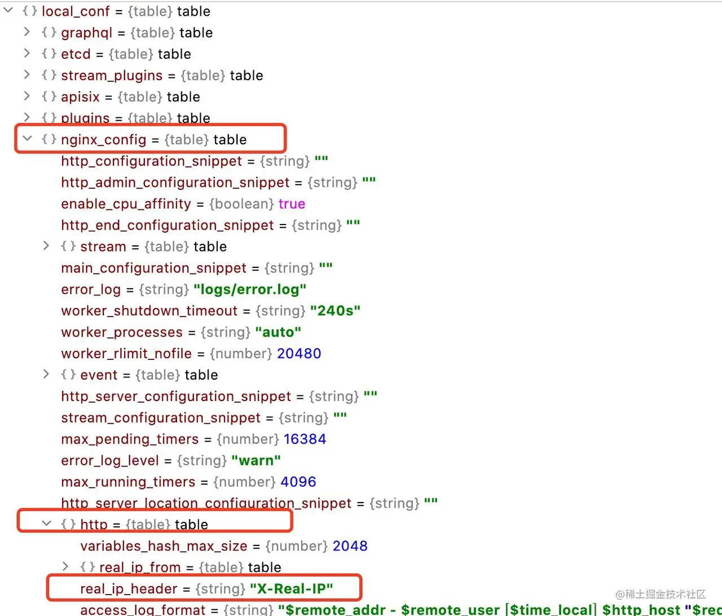
Task: Click braces icon of stream_plugins
Action: coord(49,75)
